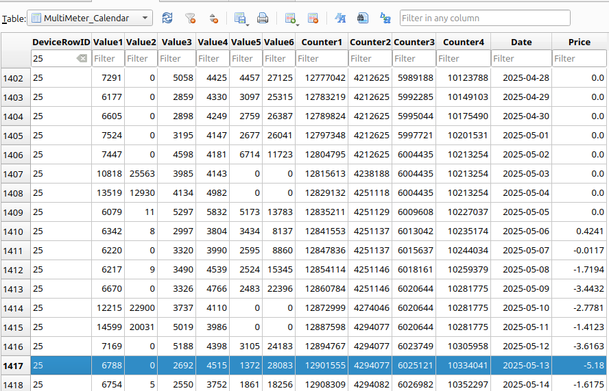Select row header 1407
The width and height of the screenshot is (609, 391).
click(x=16, y=174)
